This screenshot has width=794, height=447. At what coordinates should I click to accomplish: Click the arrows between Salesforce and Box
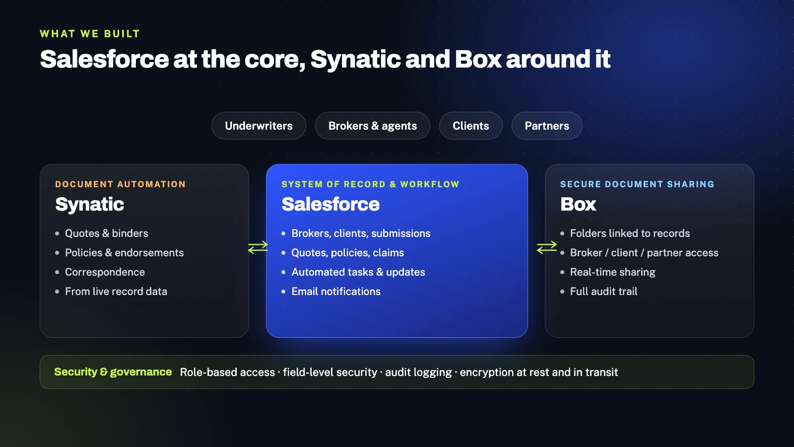[x=547, y=247]
